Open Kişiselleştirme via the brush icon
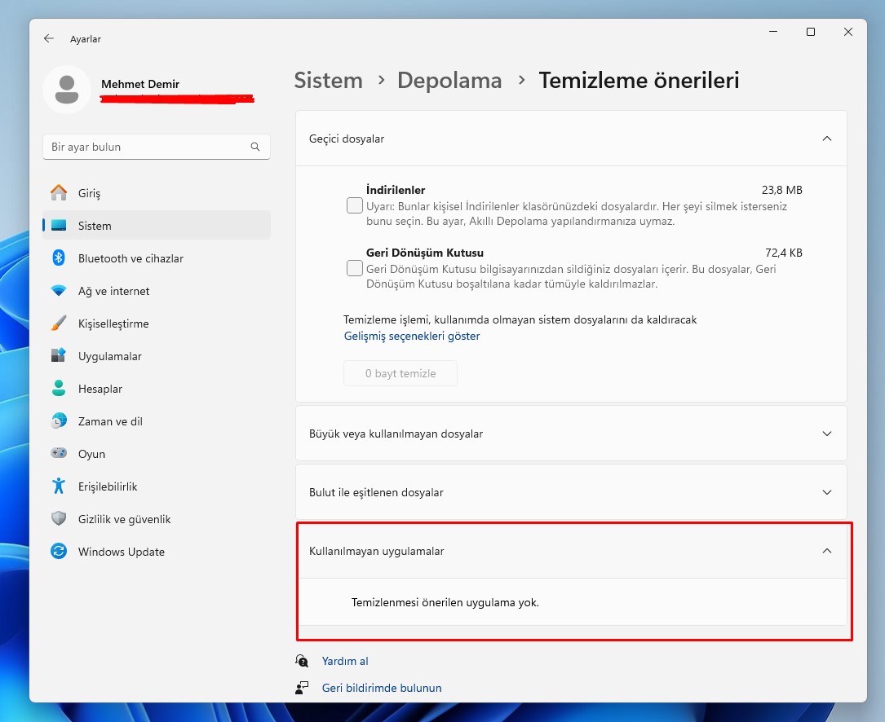The image size is (885, 722). (x=59, y=323)
